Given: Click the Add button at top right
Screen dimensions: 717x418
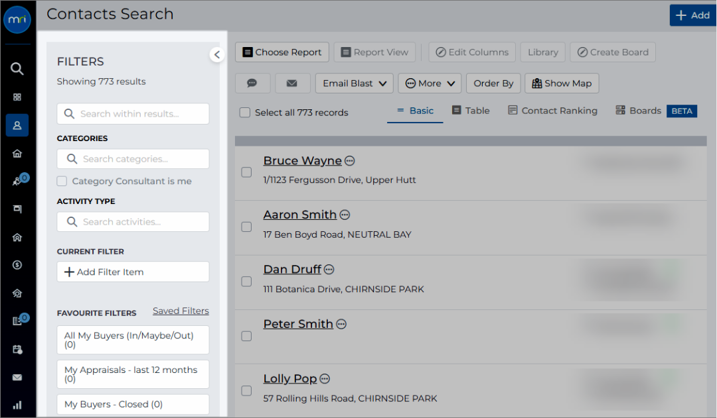Looking at the screenshot, I should click(x=692, y=15).
